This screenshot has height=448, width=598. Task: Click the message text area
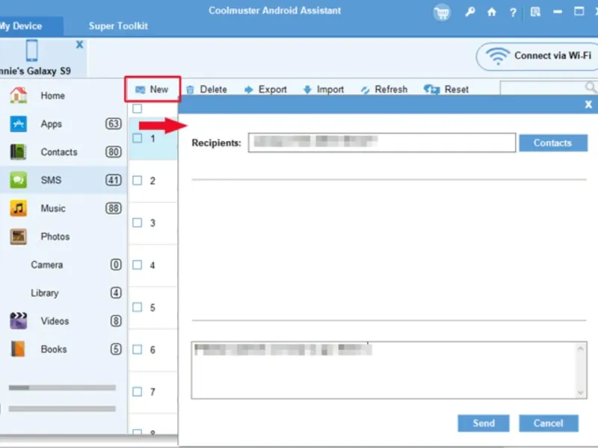(x=389, y=370)
